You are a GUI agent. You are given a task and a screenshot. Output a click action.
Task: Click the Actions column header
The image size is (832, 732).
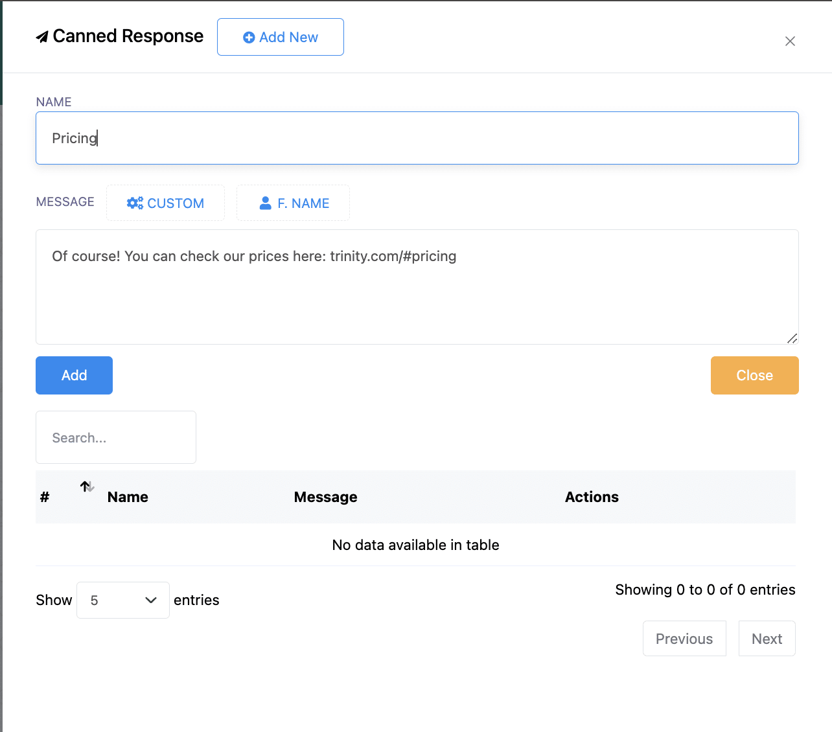coord(592,497)
